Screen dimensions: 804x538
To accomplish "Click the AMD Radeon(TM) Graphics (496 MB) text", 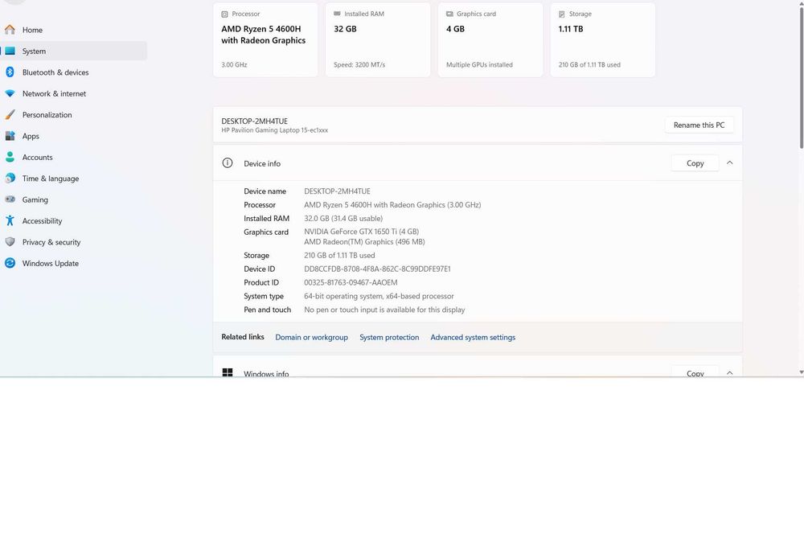I will click(364, 241).
